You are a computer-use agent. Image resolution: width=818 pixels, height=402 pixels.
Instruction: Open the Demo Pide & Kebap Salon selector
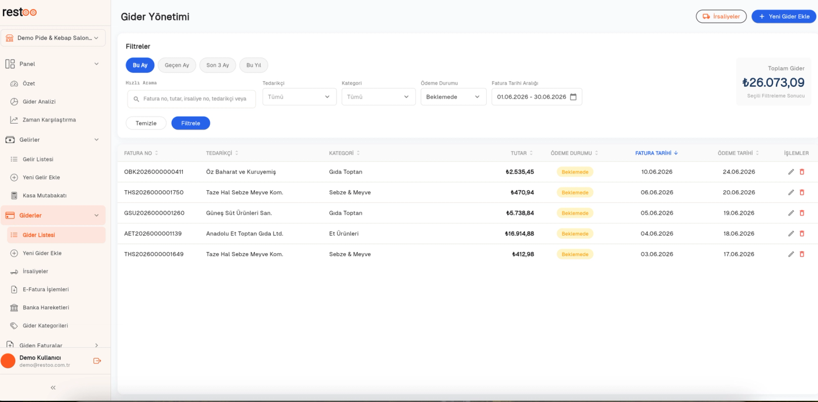[x=53, y=38]
